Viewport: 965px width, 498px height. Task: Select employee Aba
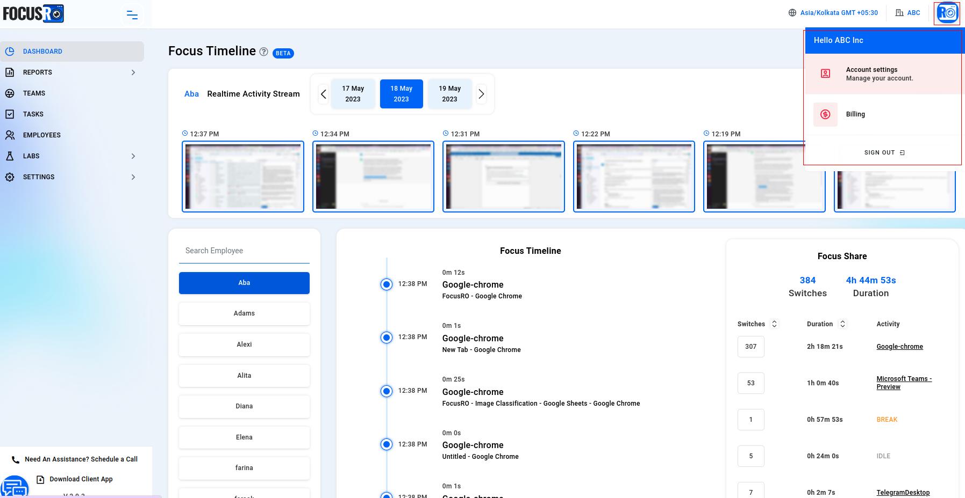tap(244, 283)
